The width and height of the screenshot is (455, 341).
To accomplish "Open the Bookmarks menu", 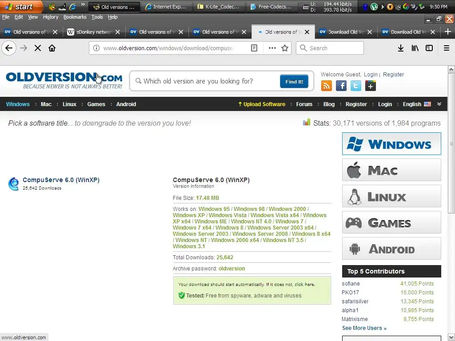I will coord(75,17).
